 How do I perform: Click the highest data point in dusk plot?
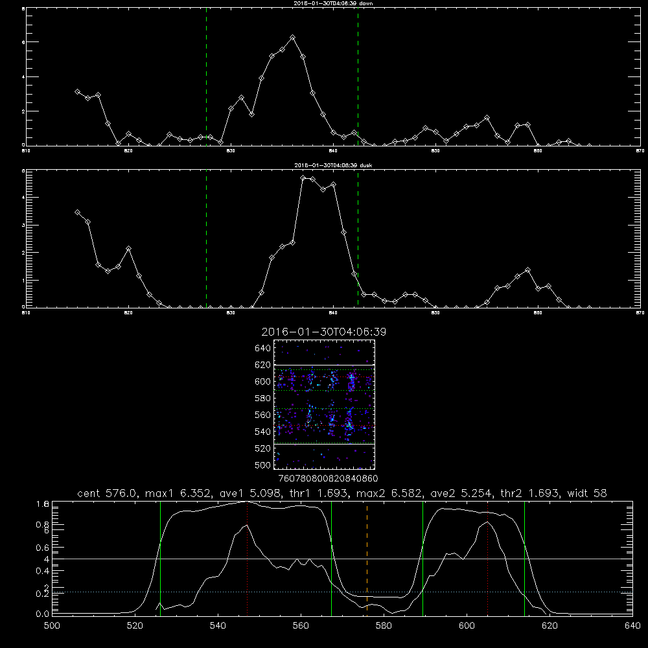click(x=303, y=178)
